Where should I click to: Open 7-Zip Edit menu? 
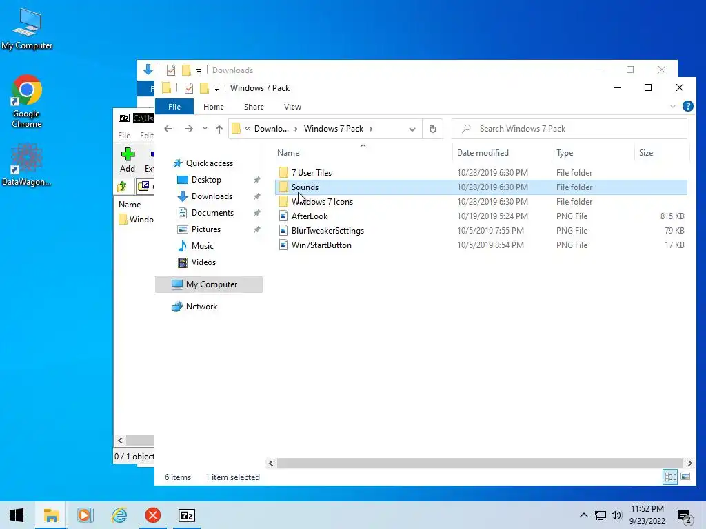(x=146, y=136)
